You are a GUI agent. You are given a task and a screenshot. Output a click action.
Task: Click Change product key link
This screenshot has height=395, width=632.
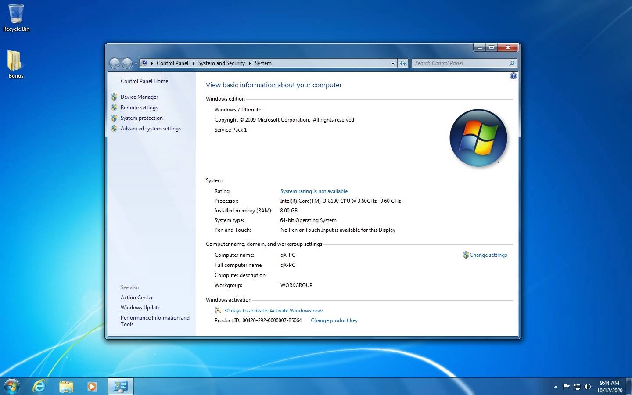[x=334, y=320]
